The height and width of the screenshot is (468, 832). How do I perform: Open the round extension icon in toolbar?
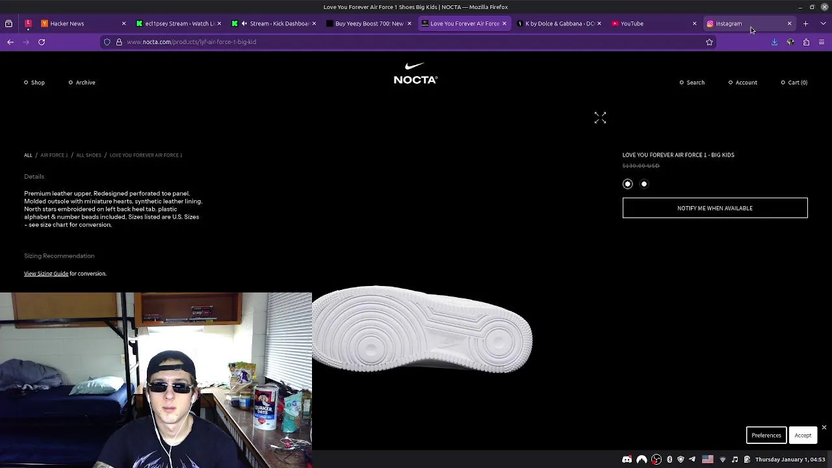[x=790, y=42]
